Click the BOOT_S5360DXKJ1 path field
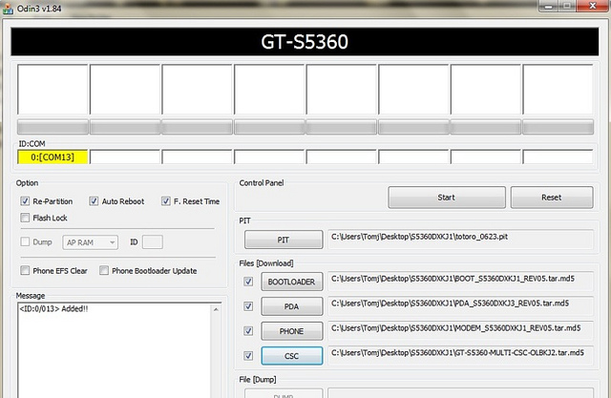The width and height of the screenshot is (611, 398). 460,282
